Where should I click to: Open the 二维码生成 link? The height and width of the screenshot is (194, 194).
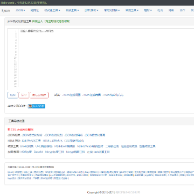point(112,147)
